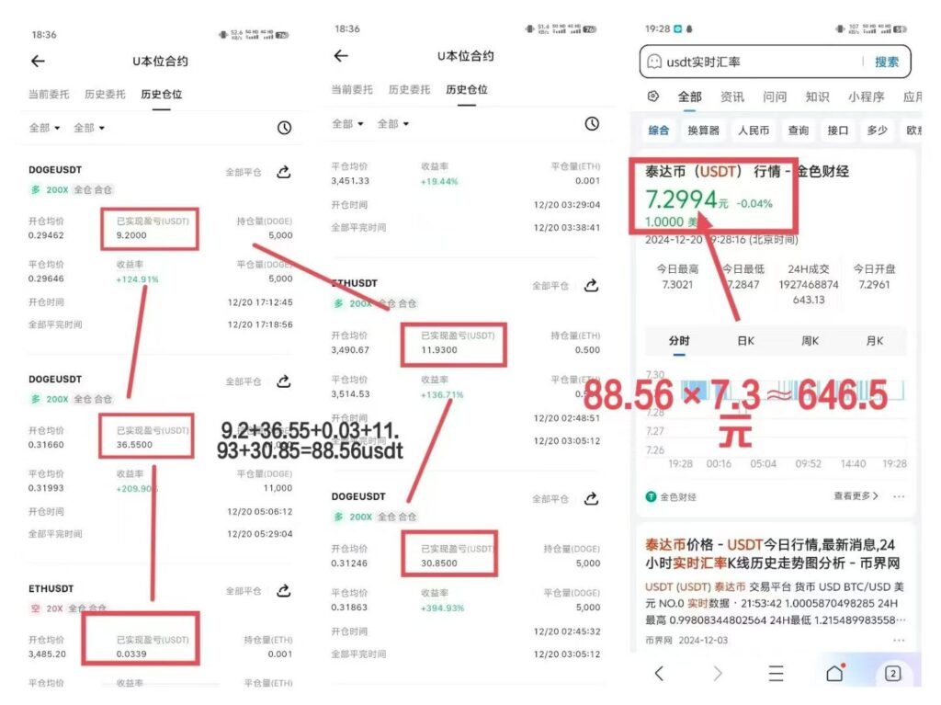The height and width of the screenshot is (705, 941).
Task: Select 换算器 filter chip
Action: coord(703,131)
